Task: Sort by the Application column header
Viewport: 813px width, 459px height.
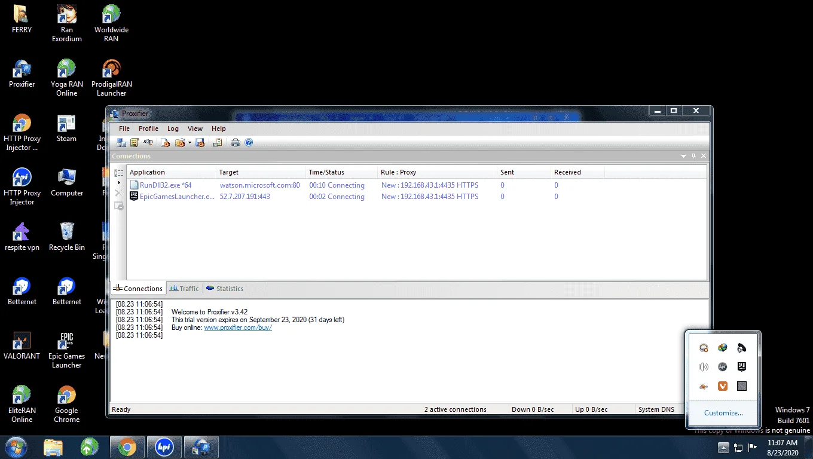Action: pos(171,172)
